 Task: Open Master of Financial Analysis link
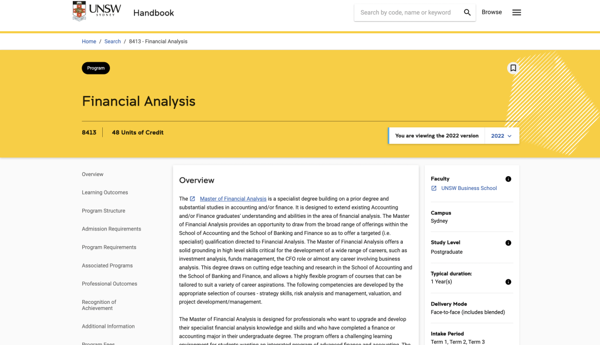233,199
